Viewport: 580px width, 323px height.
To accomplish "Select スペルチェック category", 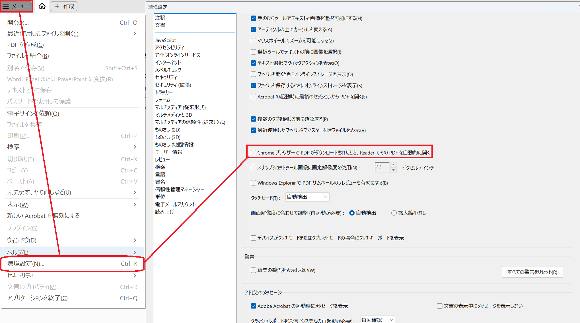I will [x=168, y=70].
